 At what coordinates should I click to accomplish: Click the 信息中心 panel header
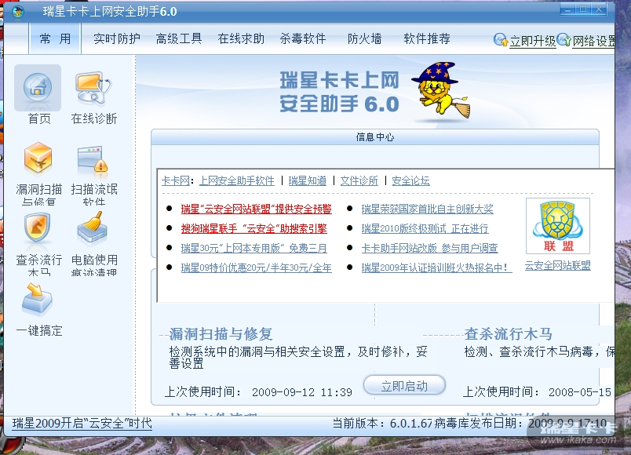pyautogui.click(x=375, y=137)
